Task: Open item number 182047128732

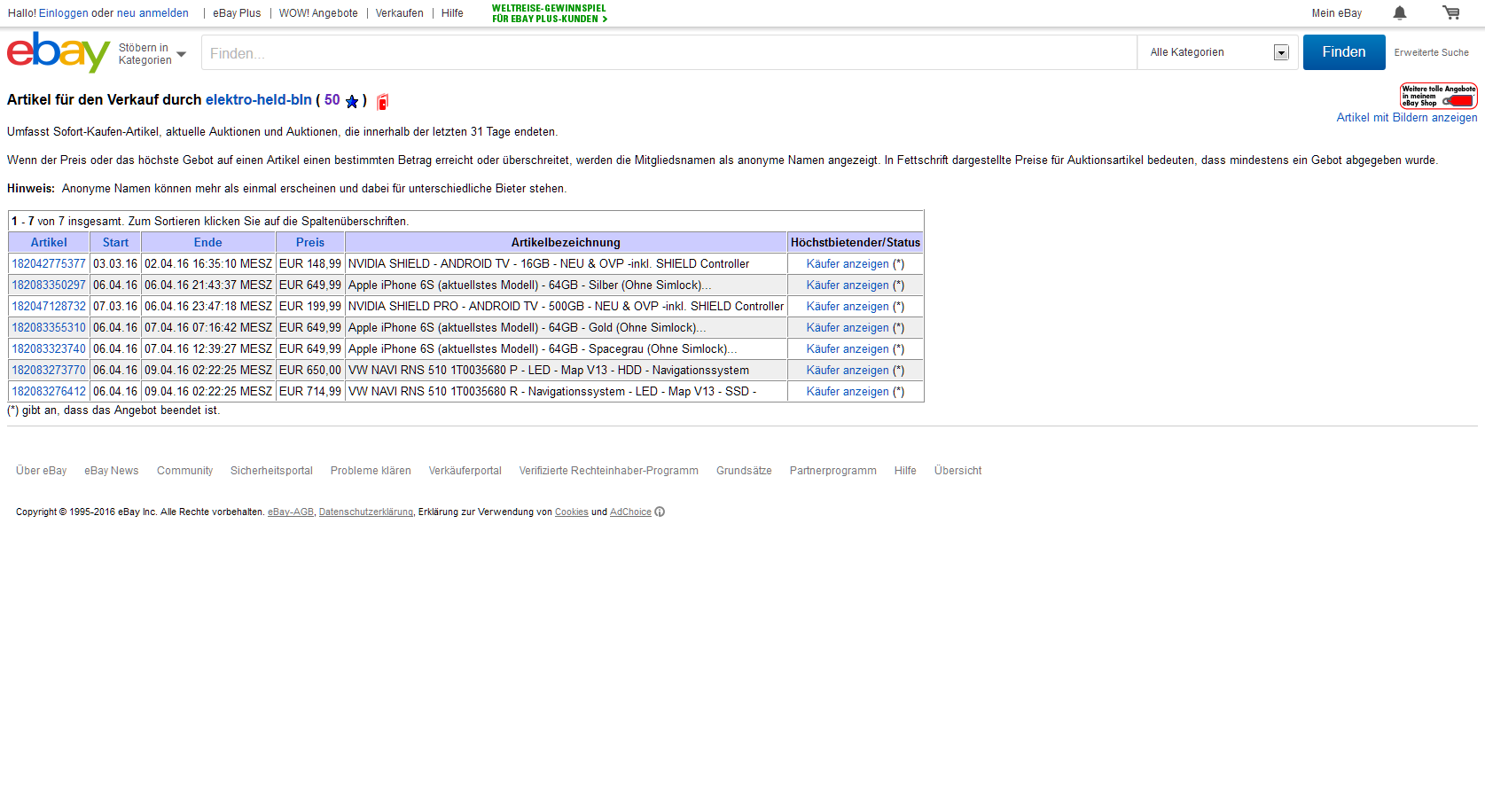Action: (49, 306)
